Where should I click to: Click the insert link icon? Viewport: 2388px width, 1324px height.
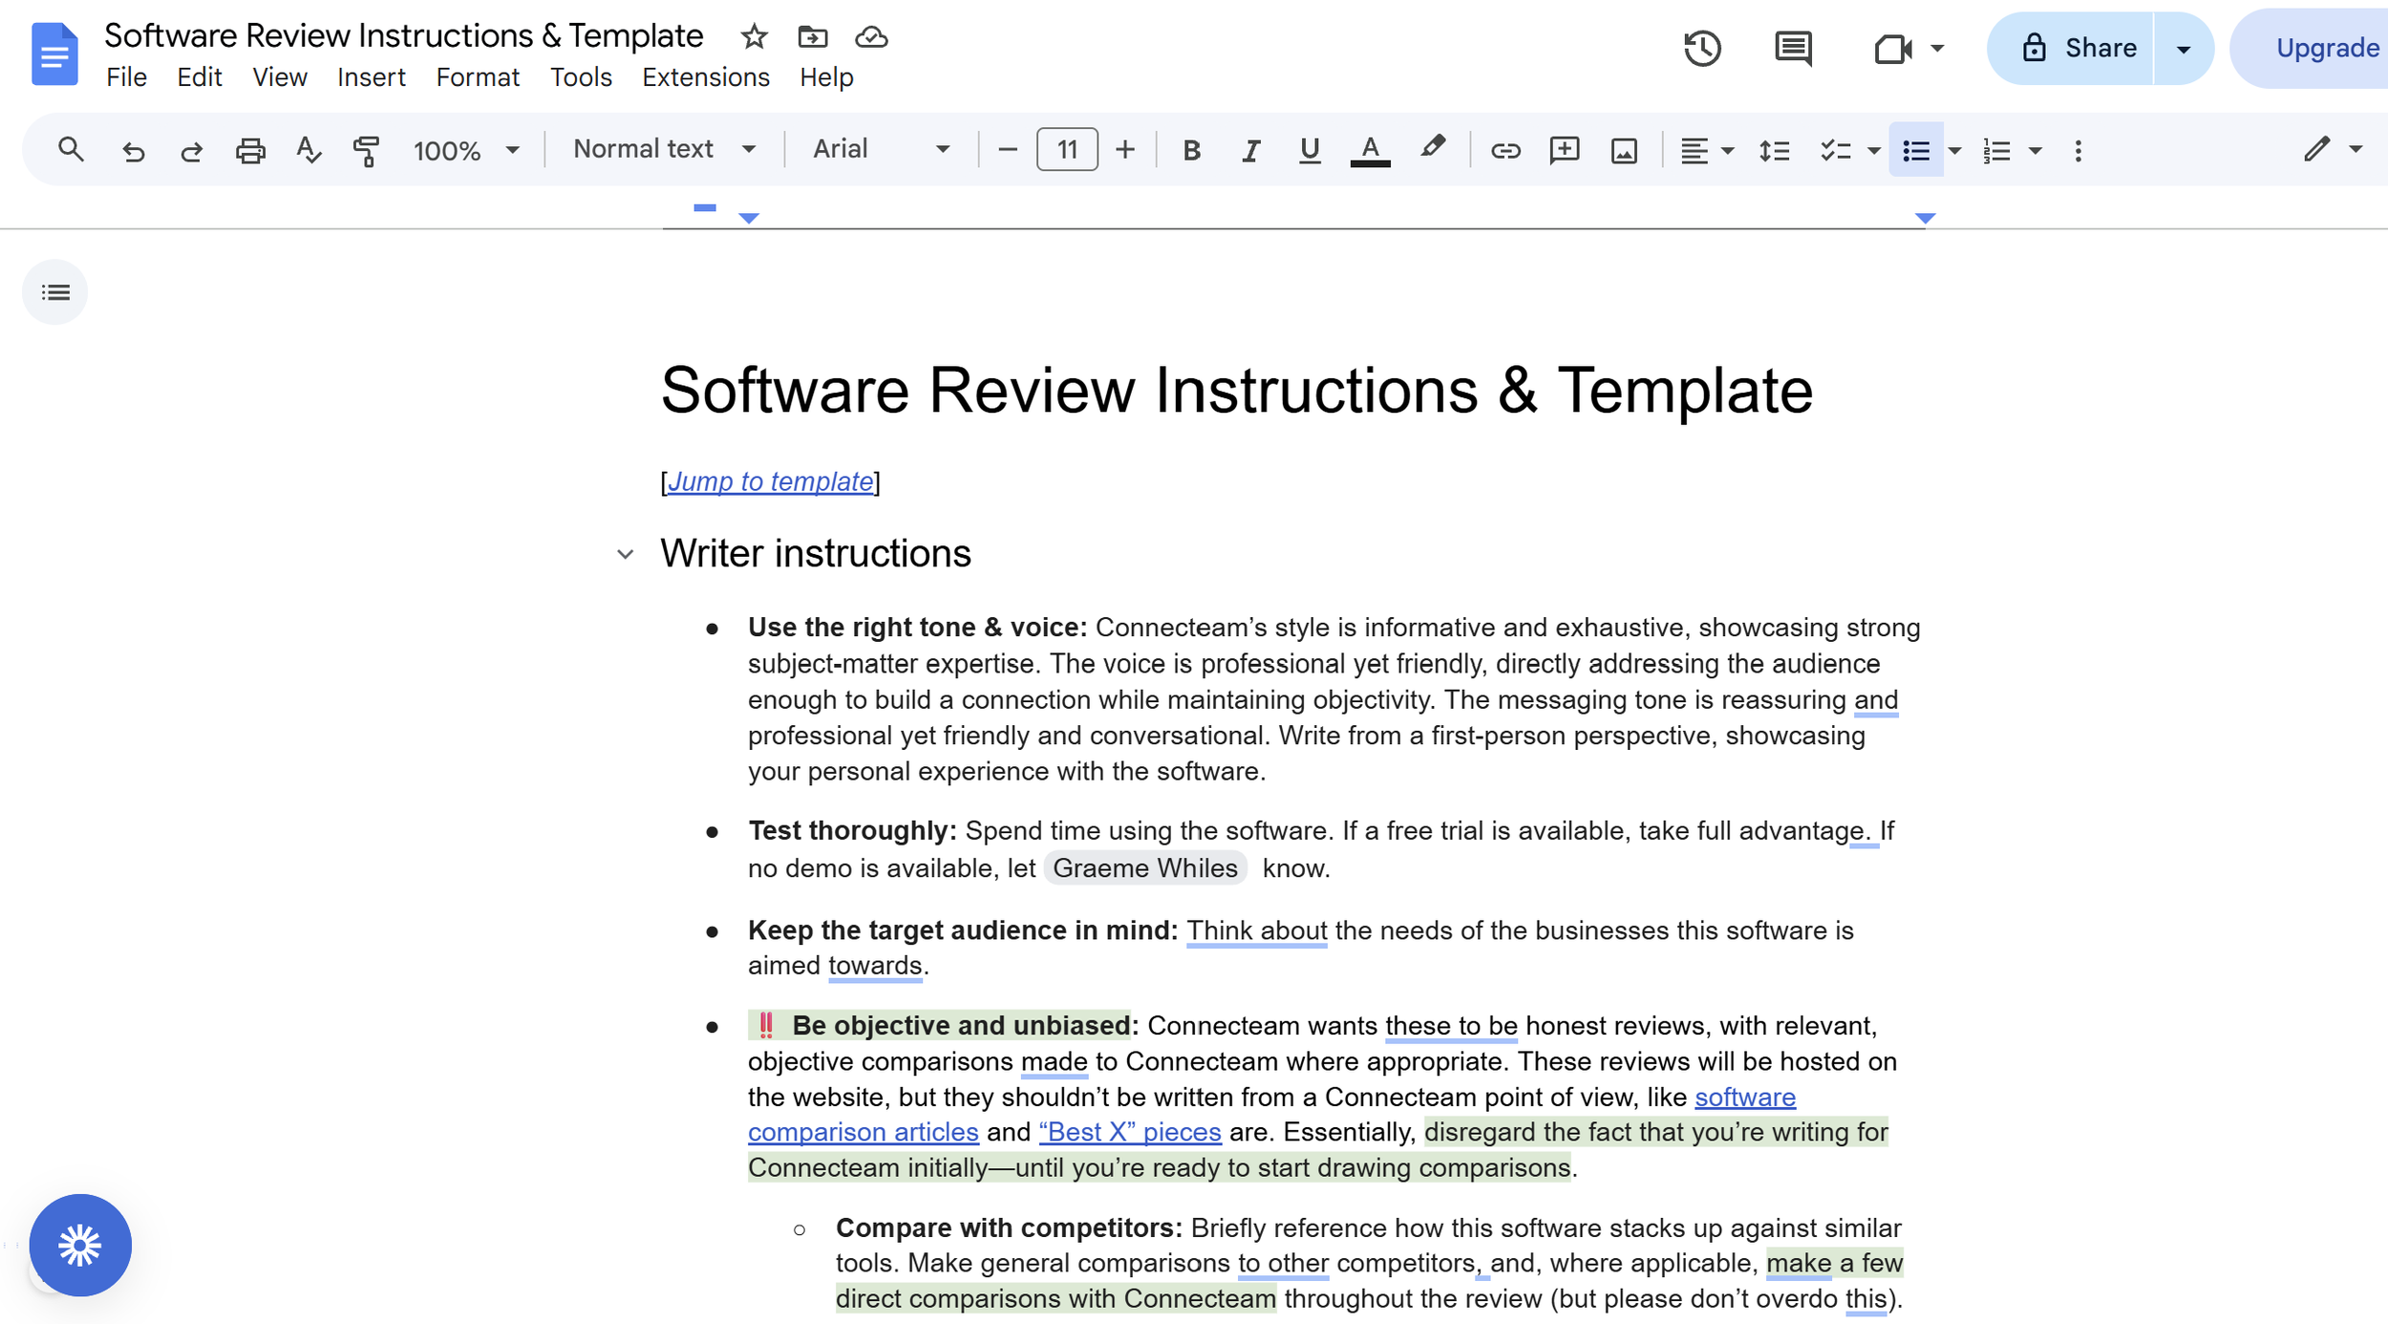[x=1505, y=150]
